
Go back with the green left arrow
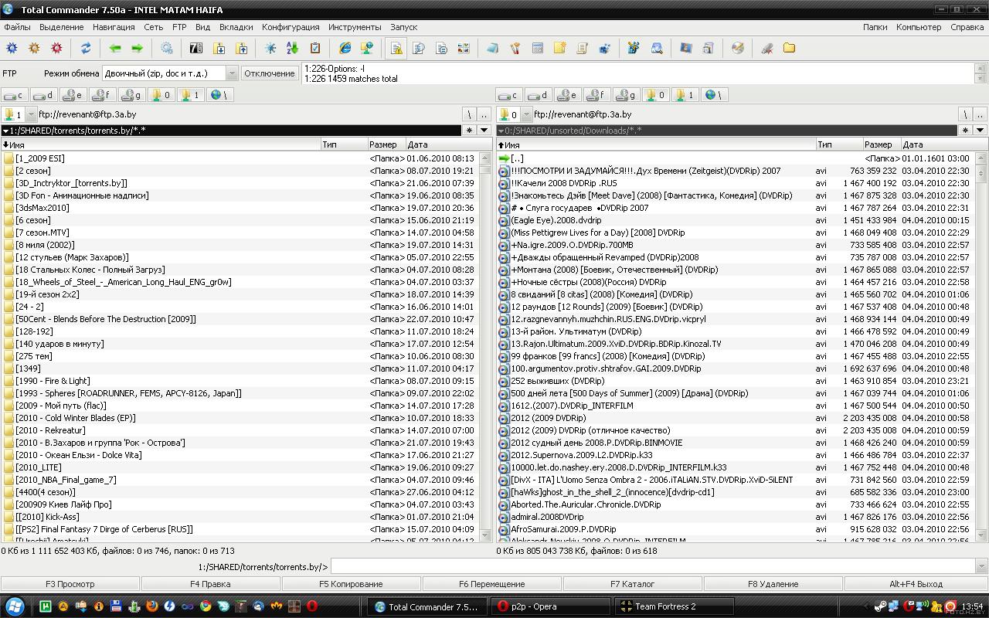click(115, 48)
